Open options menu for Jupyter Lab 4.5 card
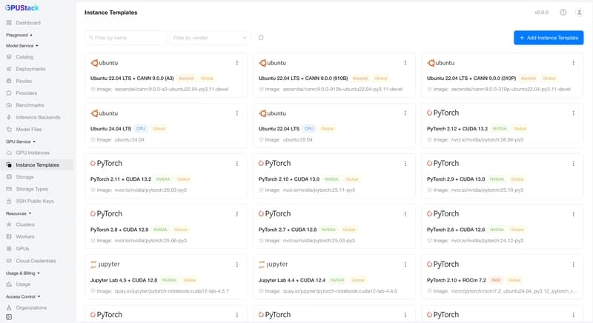 pos(237,264)
